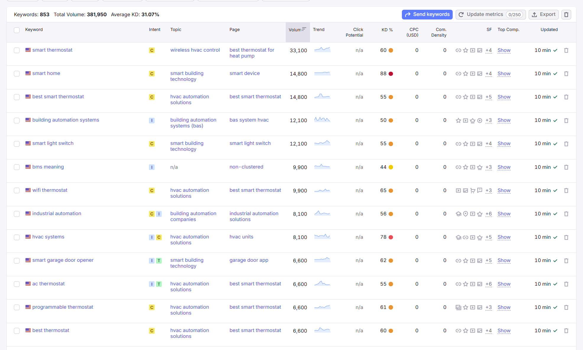
Task: Tick the checkbox for programmable thermostat
Action: coord(17,308)
